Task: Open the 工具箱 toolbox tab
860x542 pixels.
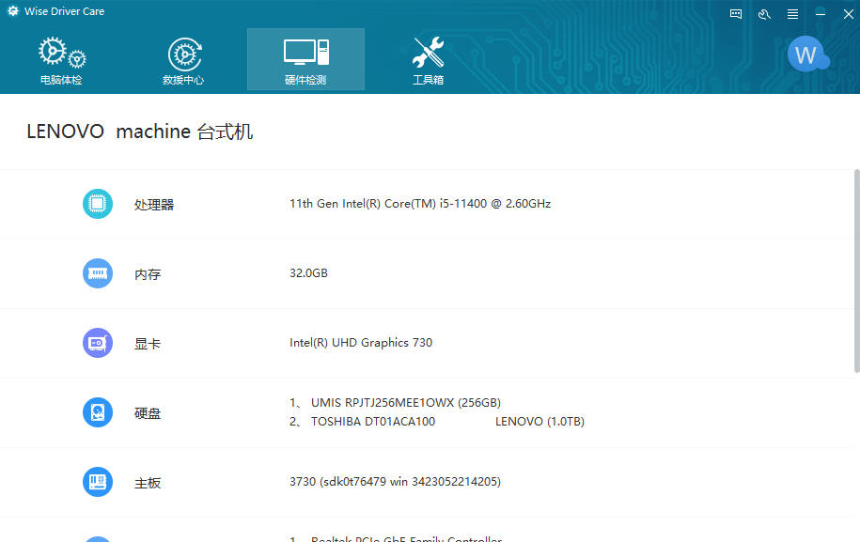Action: [428, 61]
